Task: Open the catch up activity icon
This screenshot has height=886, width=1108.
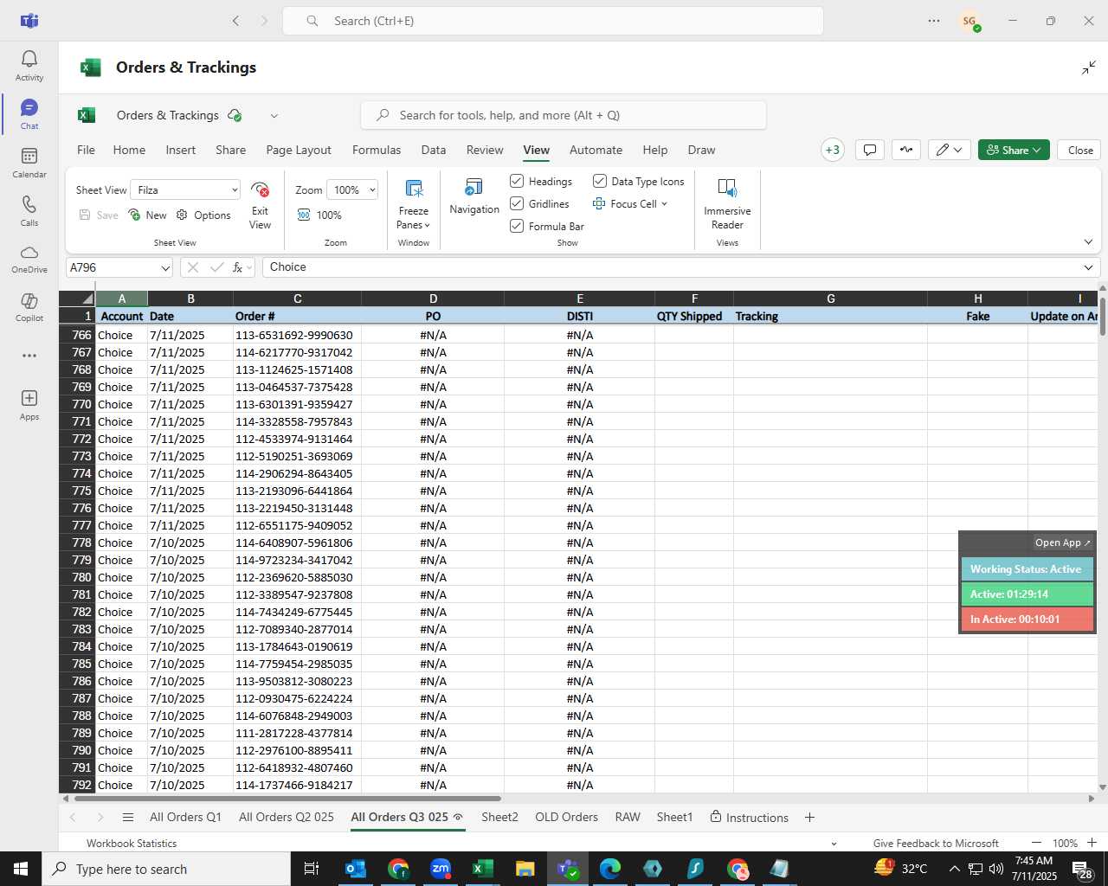Action: tap(905, 150)
